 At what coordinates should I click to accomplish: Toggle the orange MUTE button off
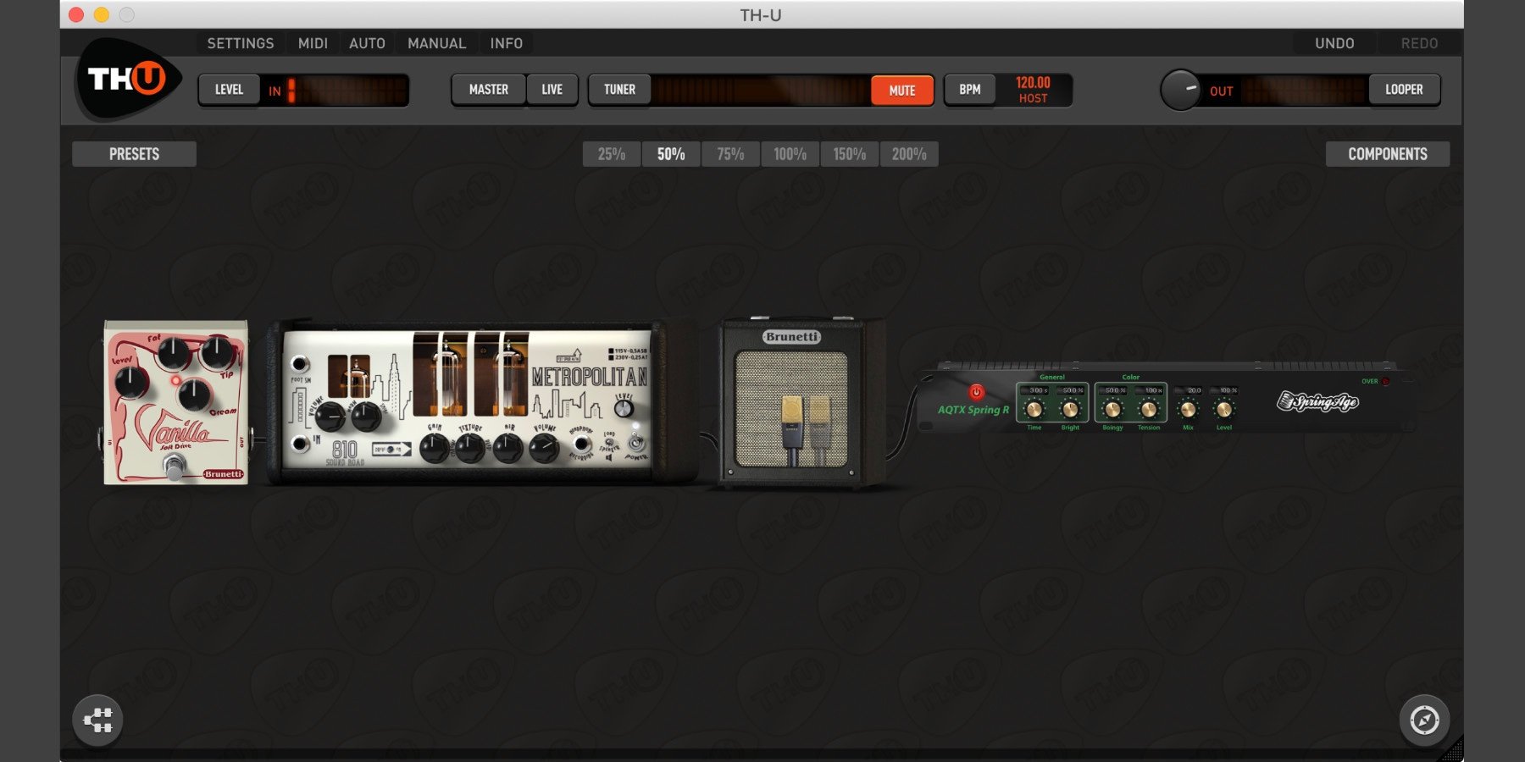901,91
